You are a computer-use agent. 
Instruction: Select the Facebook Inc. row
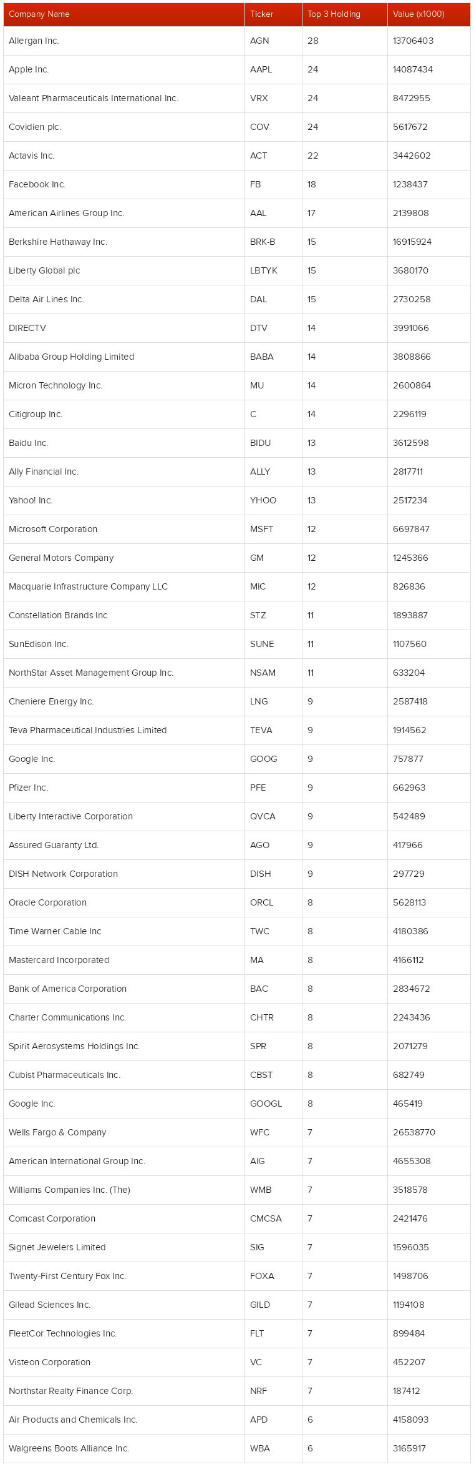tap(237, 184)
